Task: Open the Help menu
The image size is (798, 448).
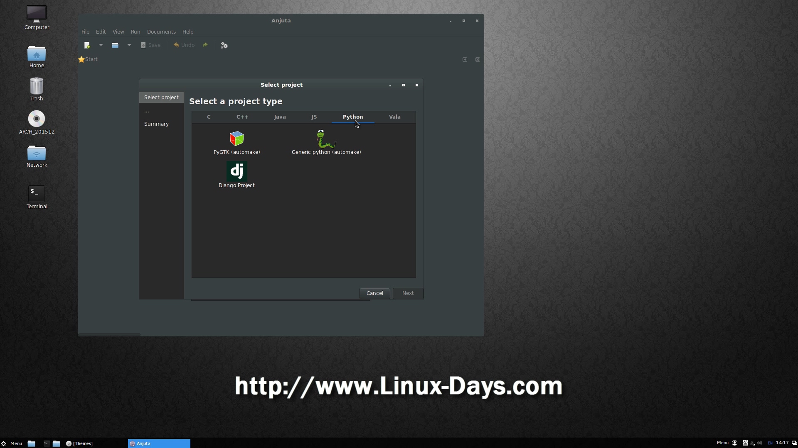Action: tap(188, 32)
